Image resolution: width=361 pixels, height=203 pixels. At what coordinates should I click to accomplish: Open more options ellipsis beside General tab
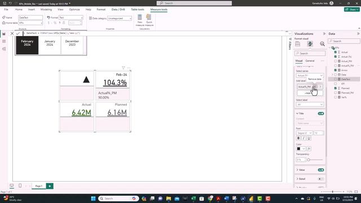point(322,61)
